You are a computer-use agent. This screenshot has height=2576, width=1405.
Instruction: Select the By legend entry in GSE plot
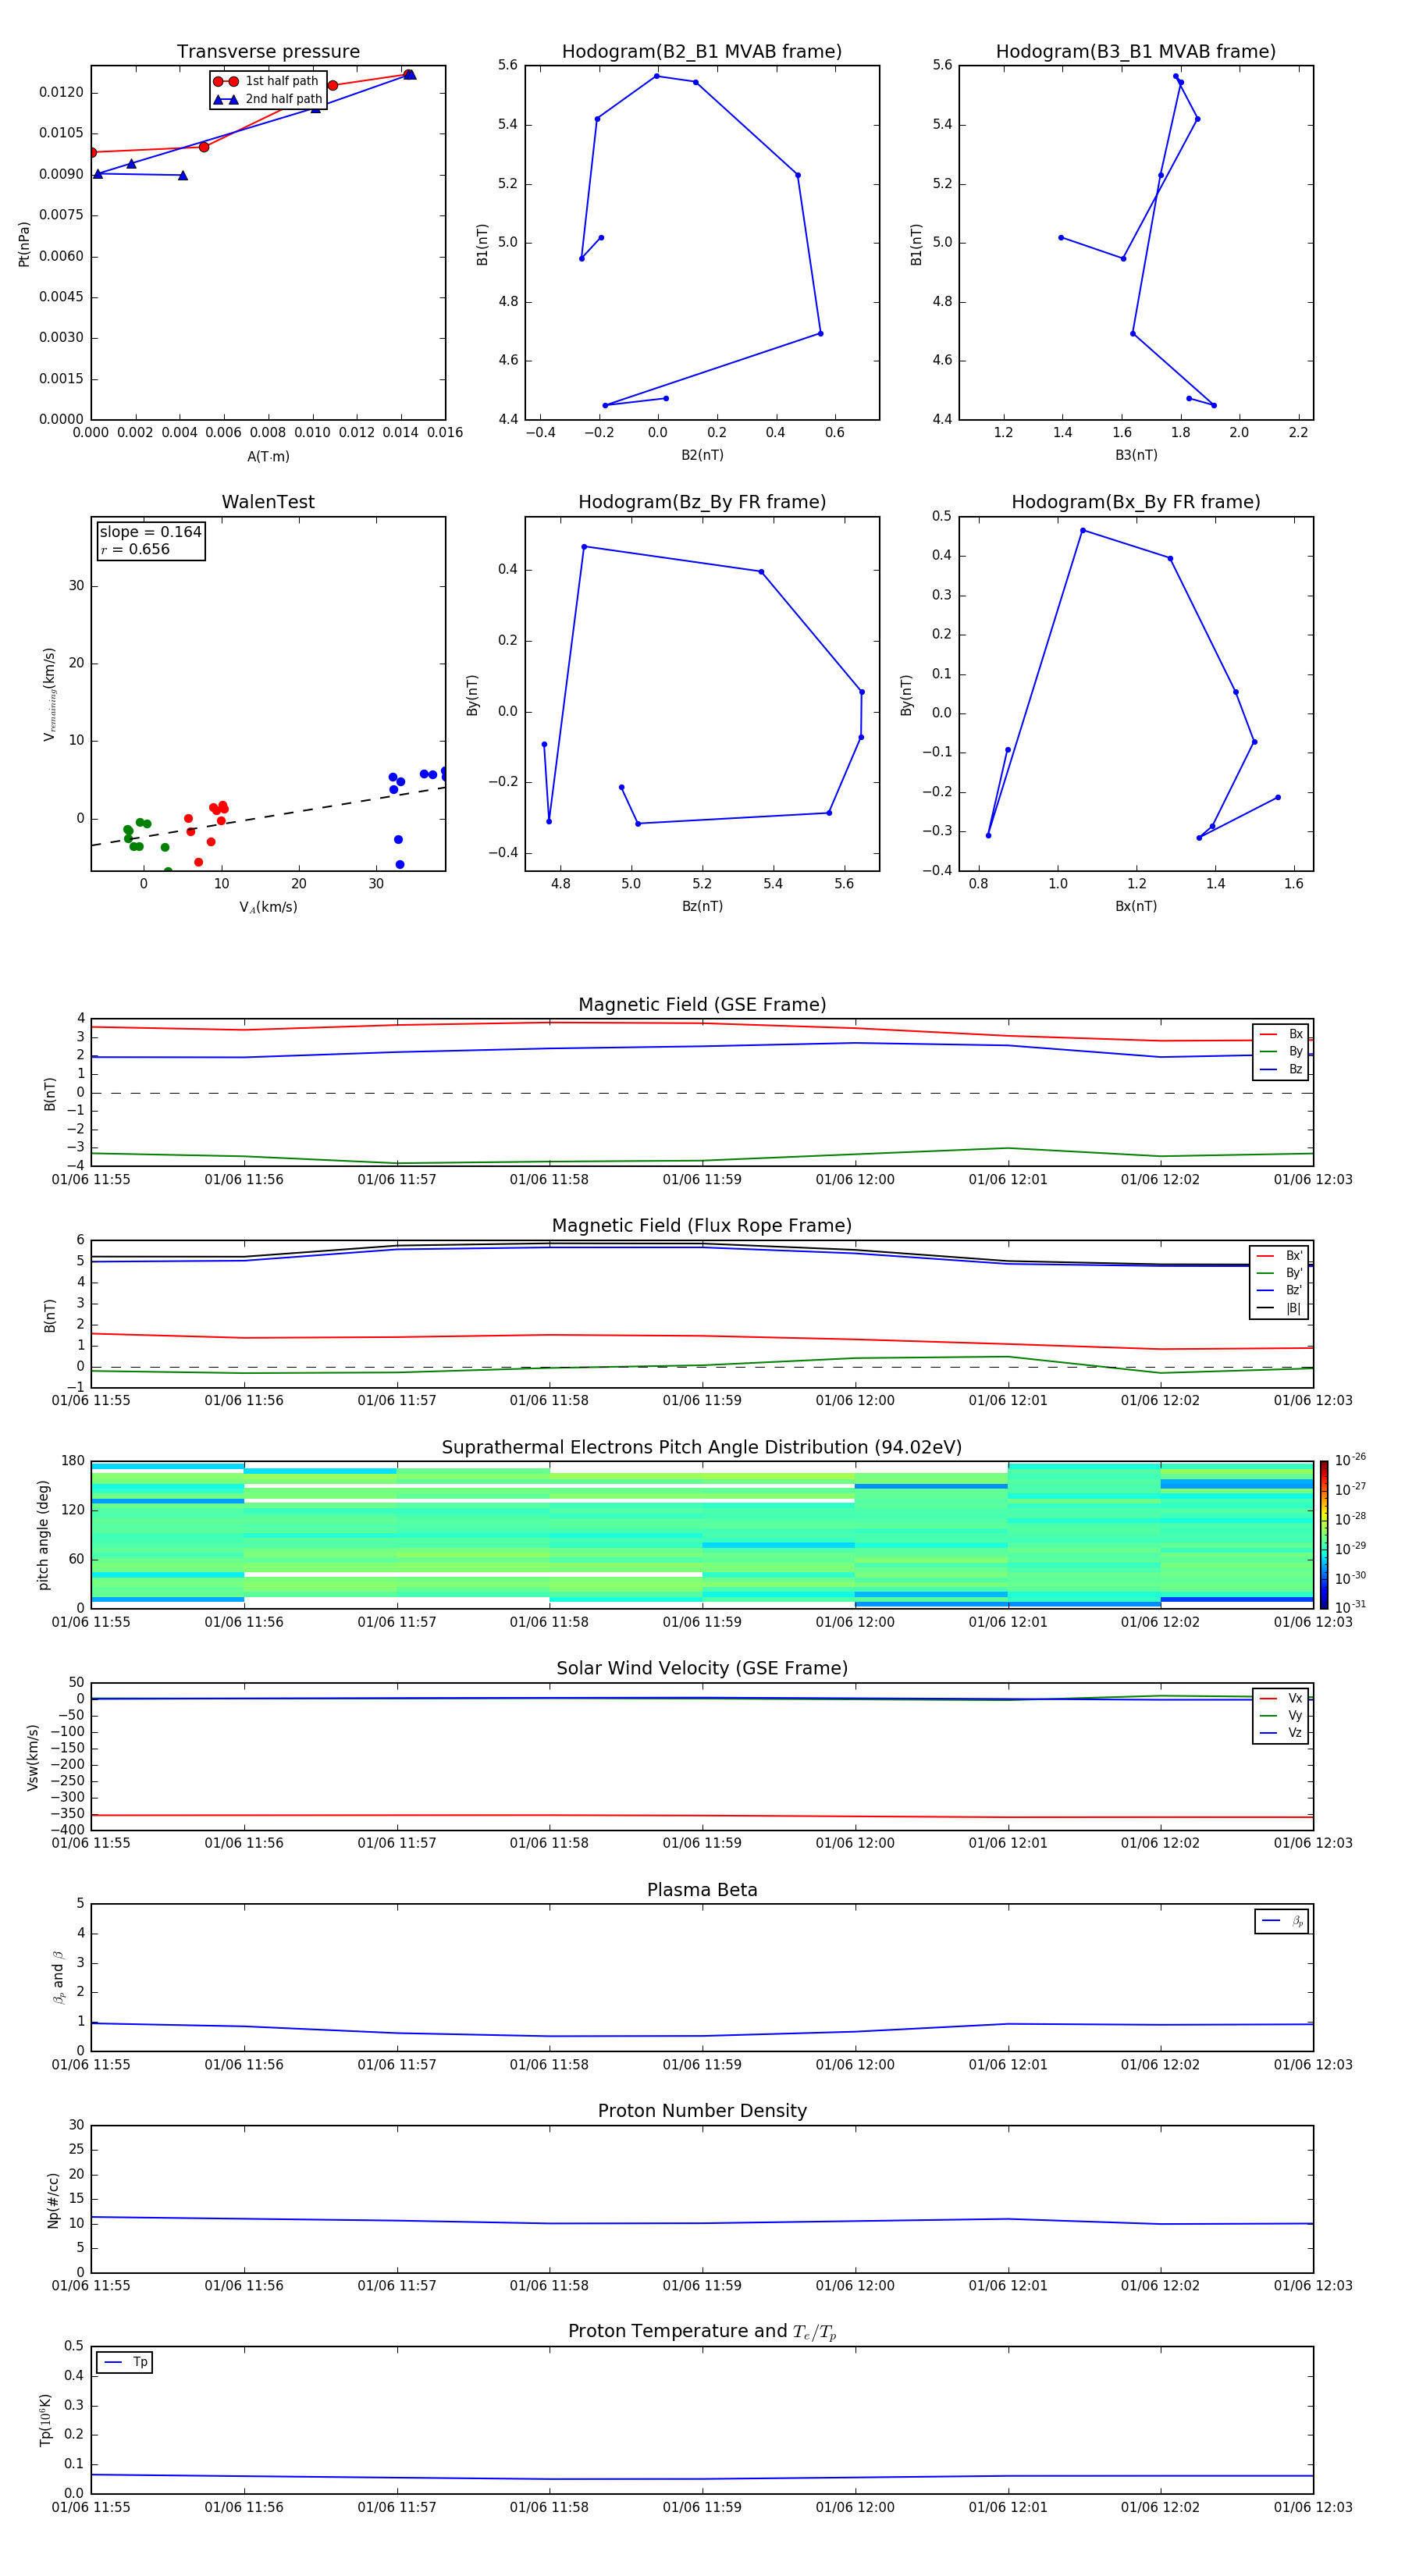[1281, 1051]
